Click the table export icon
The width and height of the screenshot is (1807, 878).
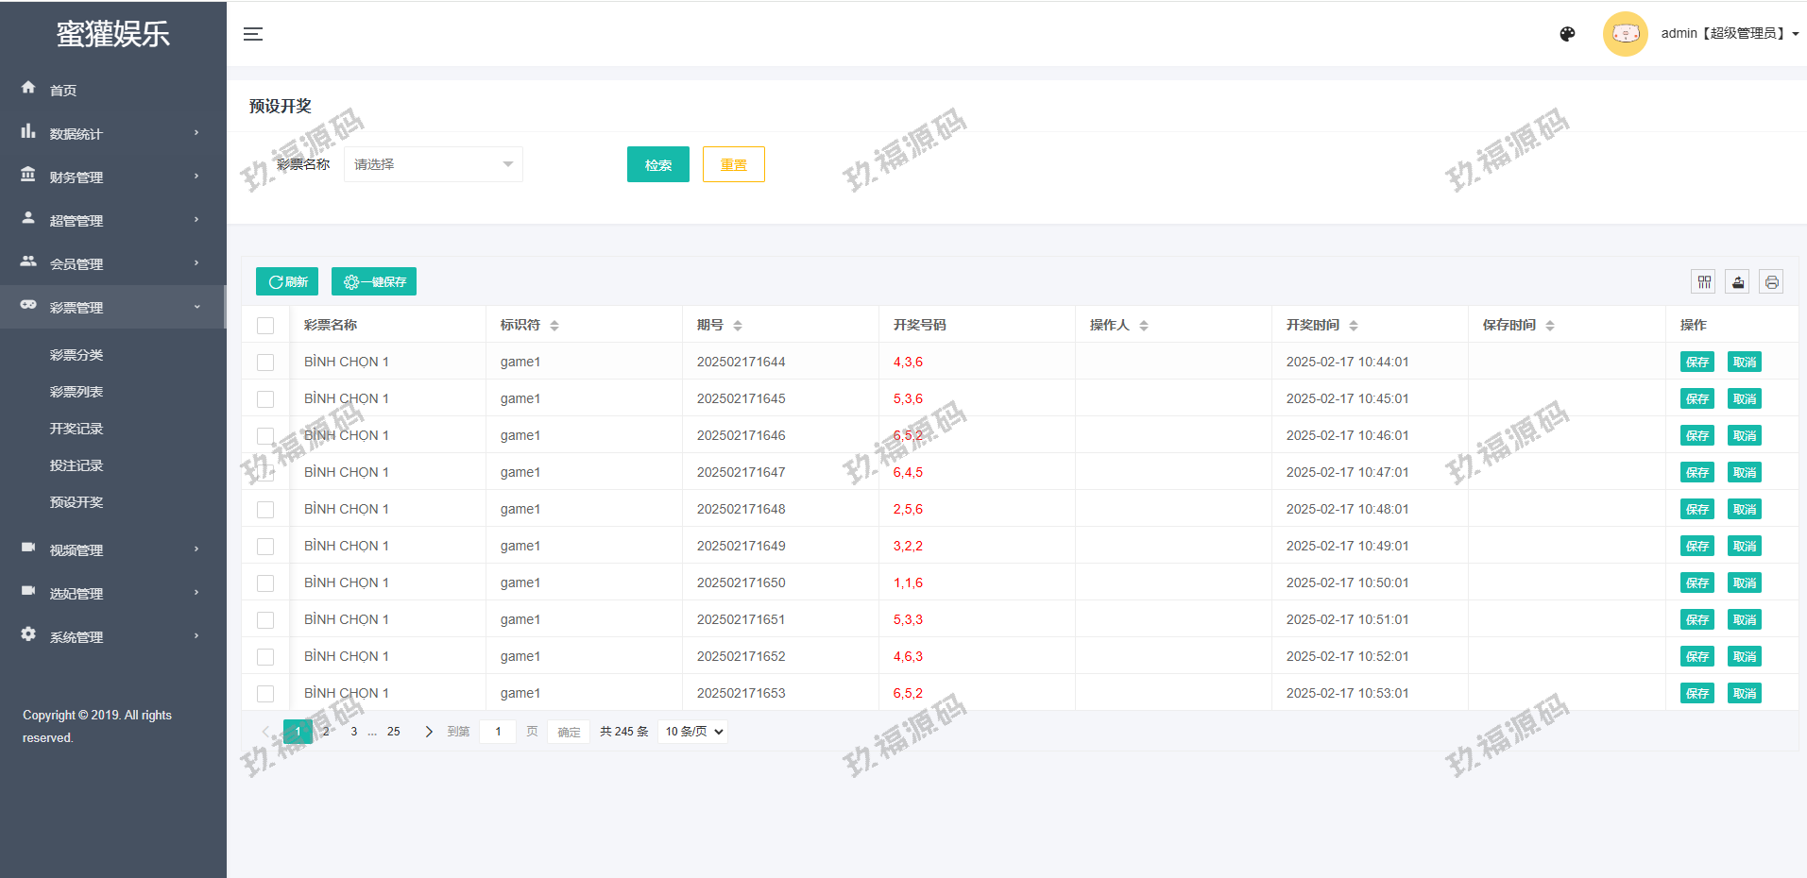[1738, 281]
